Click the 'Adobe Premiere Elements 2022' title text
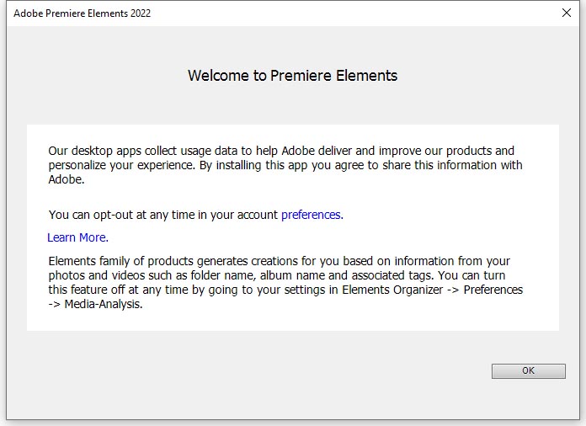 [83, 13]
